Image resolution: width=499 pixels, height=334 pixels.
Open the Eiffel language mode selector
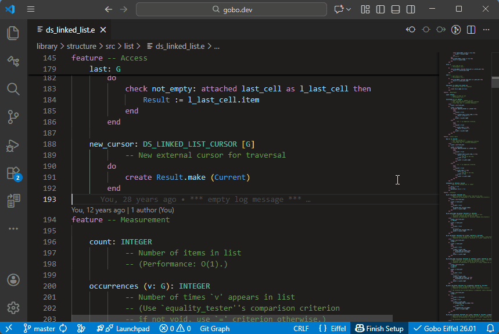tap(333, 328)
